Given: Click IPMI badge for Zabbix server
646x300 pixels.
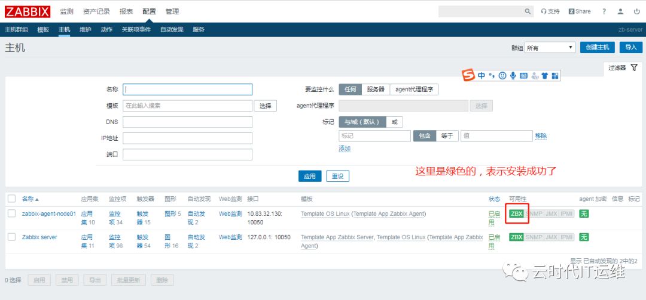Looking at the screenshot, I should tap(567, 237).
